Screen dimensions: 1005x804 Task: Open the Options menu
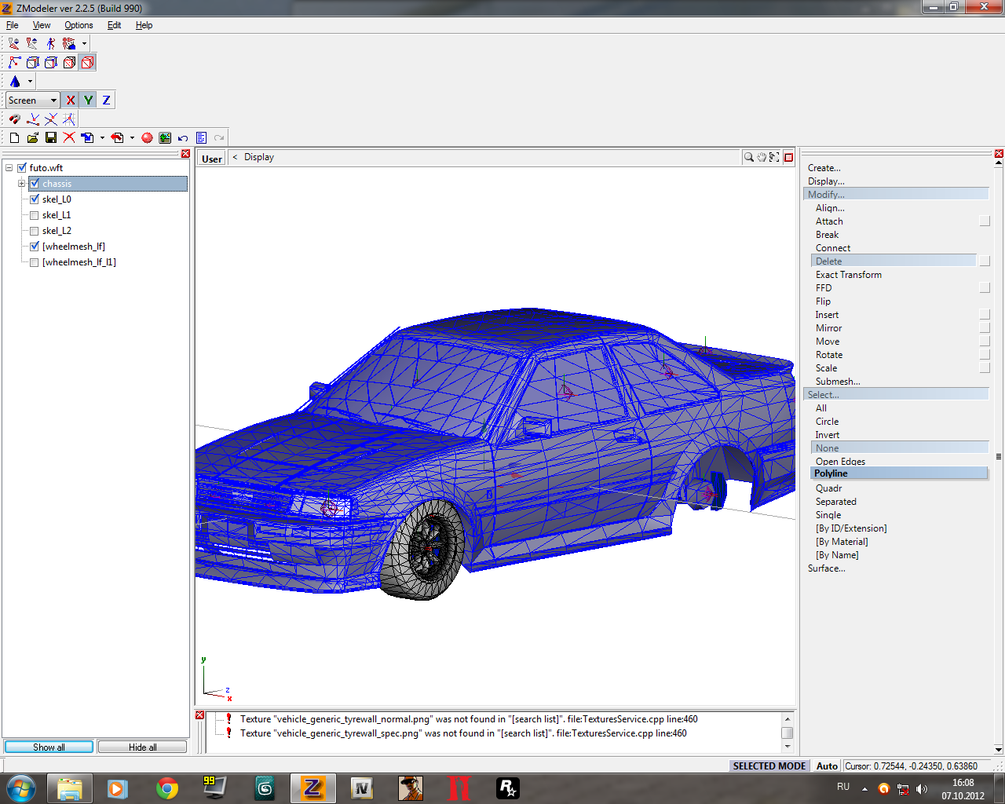(79, 25)
